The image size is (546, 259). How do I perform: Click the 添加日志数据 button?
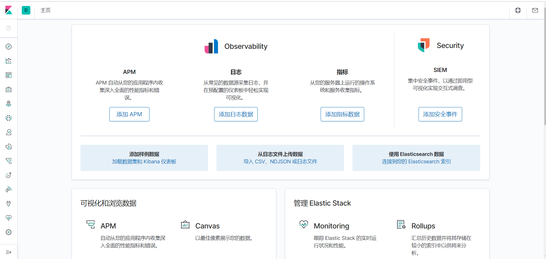pyautogui.click(x=236, y=114)
